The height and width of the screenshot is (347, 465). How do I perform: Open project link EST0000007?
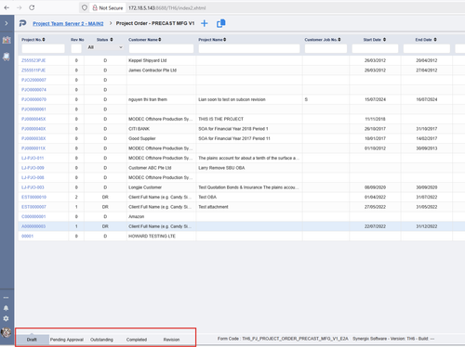tap(33, 207)
